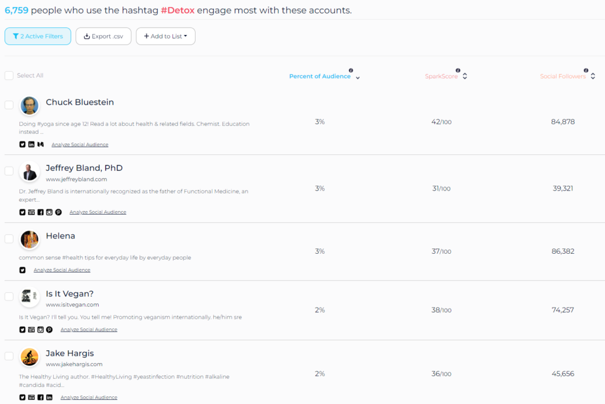Open the Add to List dropdown
Viewport: 605px width, 404px height.
coord(165,36)
